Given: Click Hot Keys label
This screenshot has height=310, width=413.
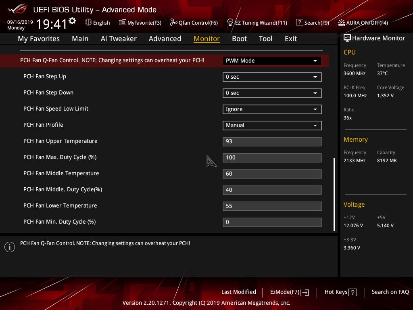Looking at the screenshot, I should coord(336,292).
